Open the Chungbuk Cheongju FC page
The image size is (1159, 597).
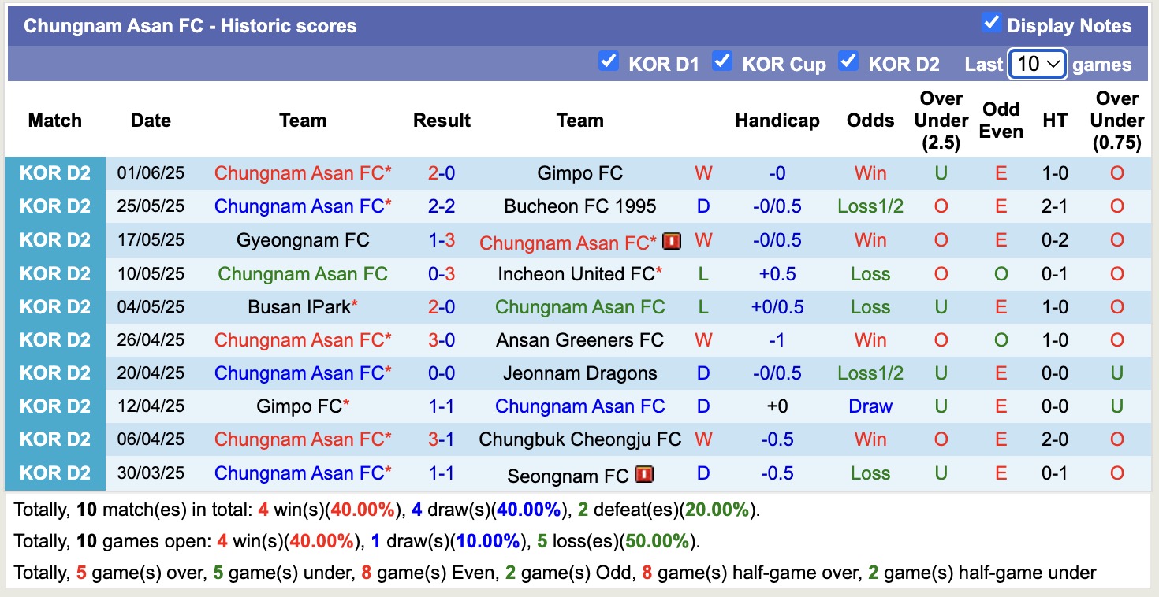pyautogui.click(x=580, y=439)
